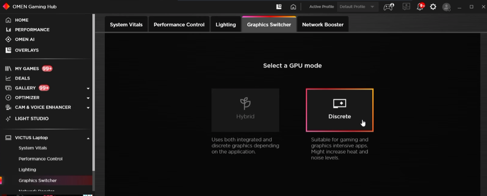The height and width of the screenshot is (196, 487).
Task: Select Performance Control in the sidebar tree
Action: click(40, 159)
